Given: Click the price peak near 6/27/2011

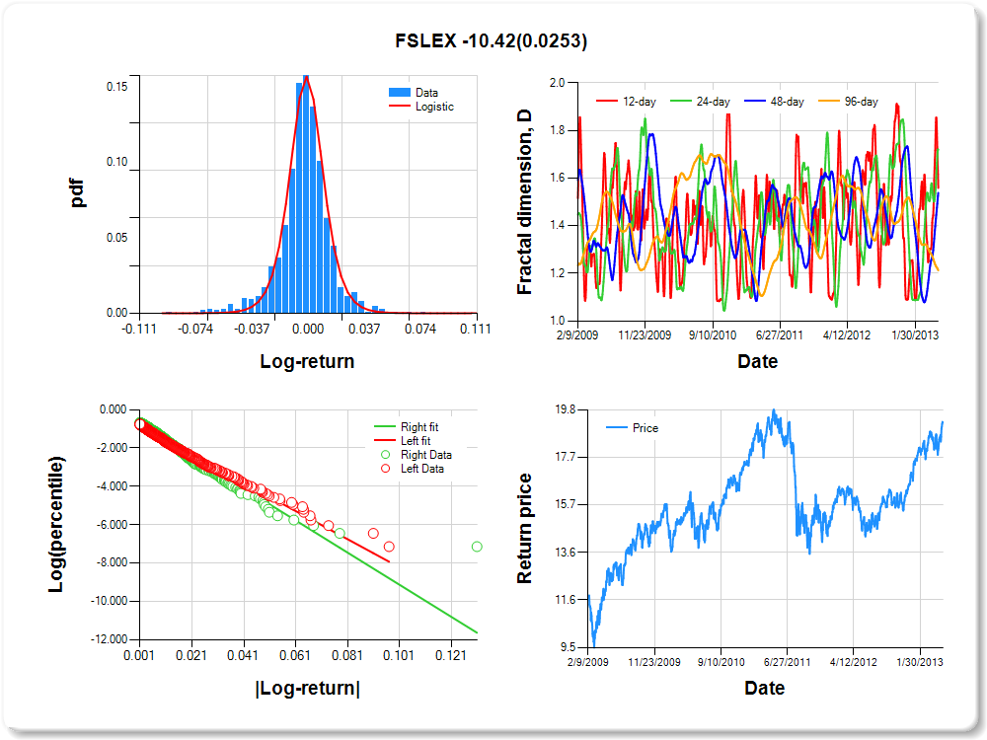Looking at the screenshot, I should click(774, 411).
